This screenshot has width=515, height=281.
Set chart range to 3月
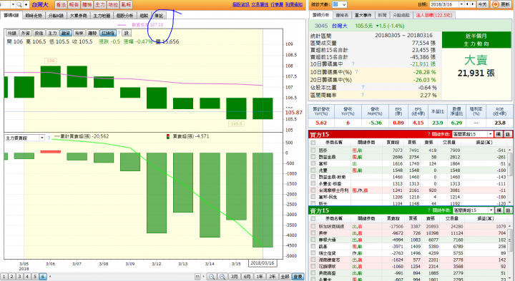point(234,277)
